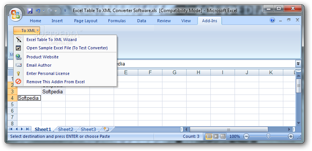The height and width of the screenshot is (151, 312).
Task: Click the wizard wand icon
Action: 19,40
